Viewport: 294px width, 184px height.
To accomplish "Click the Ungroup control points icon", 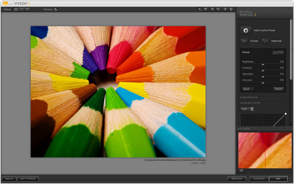I will 265,41.
